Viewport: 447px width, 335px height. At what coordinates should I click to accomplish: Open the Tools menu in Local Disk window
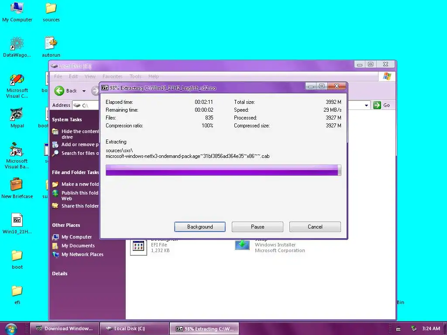135,76
